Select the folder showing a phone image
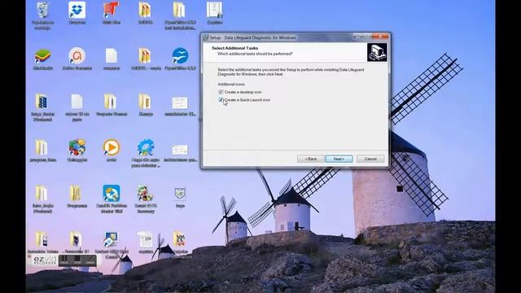Screen dimensions: 521x293 [x=76, y=239]
